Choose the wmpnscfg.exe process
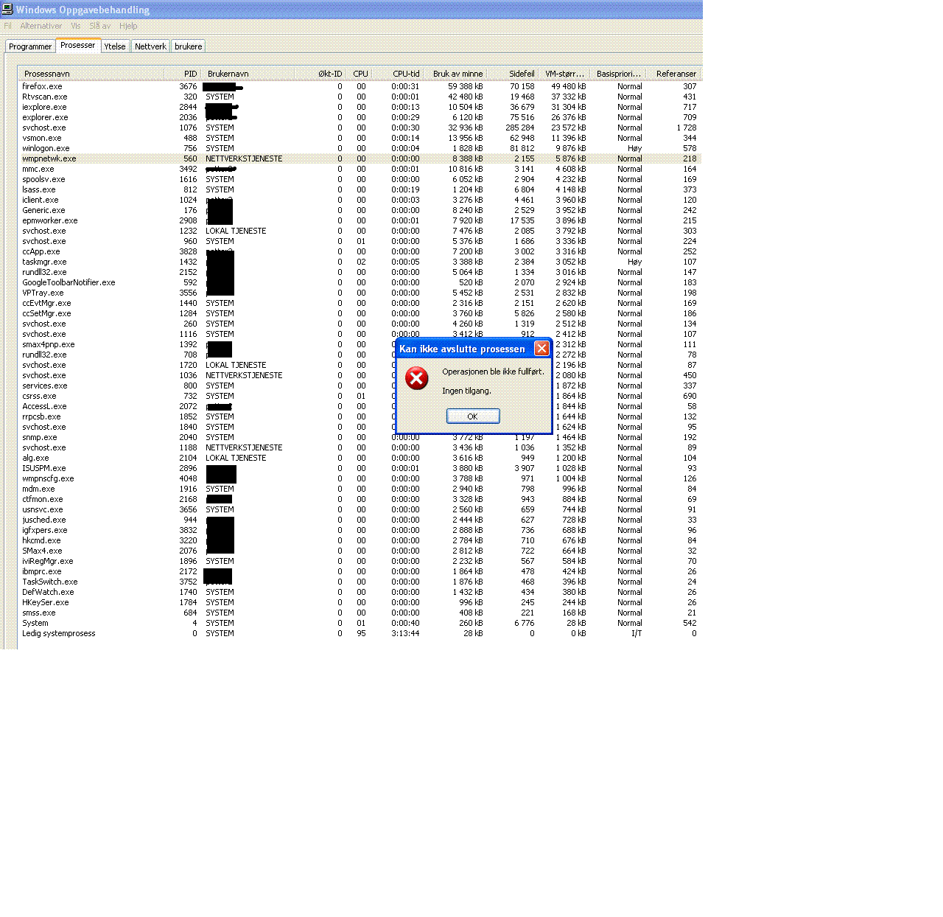Screen dimensions: 943x917 tap(360, 478)
